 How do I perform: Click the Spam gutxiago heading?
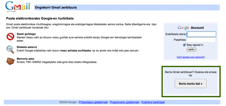click(x=26, y=34)
